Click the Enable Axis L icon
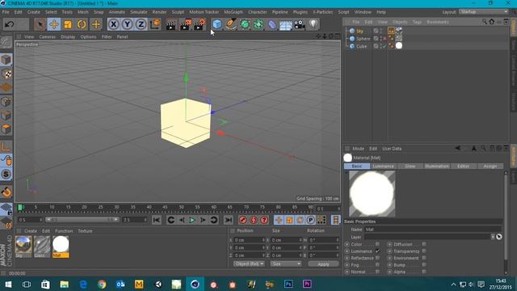 (6, 146)
